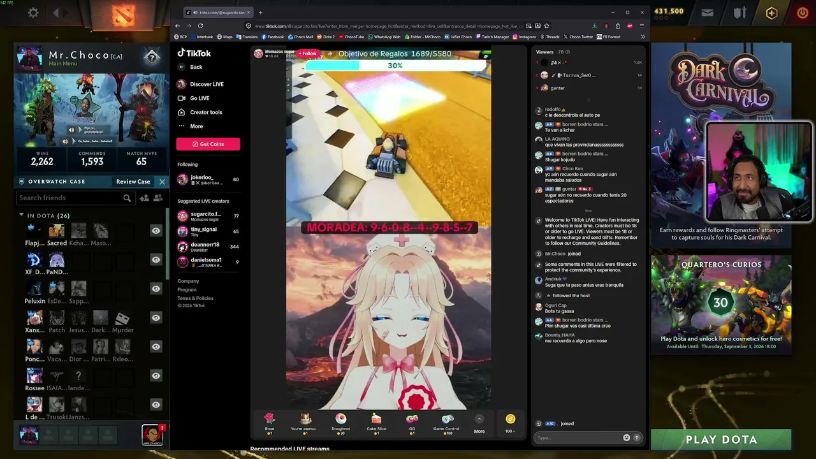The image size is (816, 459).
Task: Send the You're awesome gift
Action: point(305,422)
